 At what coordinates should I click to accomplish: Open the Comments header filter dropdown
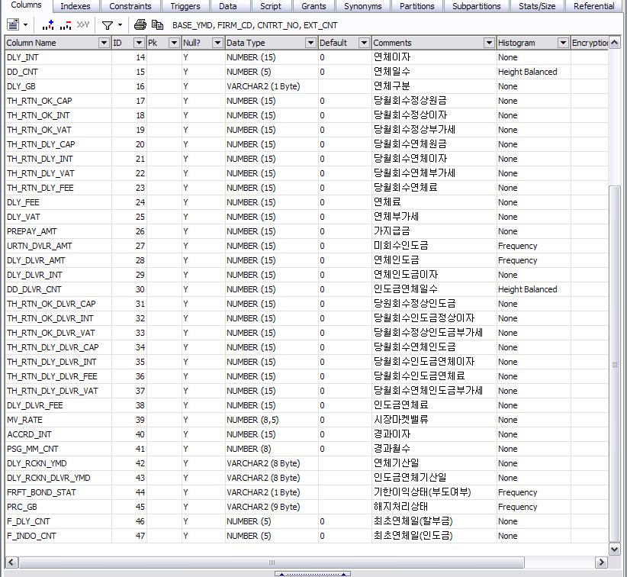click(489, 43)
